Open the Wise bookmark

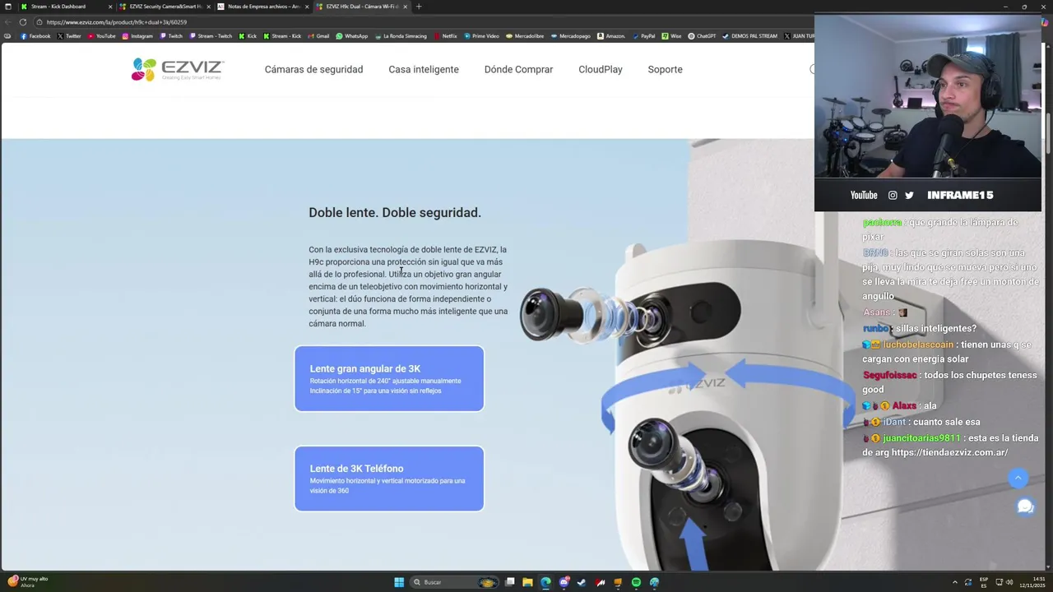[671, 36]
